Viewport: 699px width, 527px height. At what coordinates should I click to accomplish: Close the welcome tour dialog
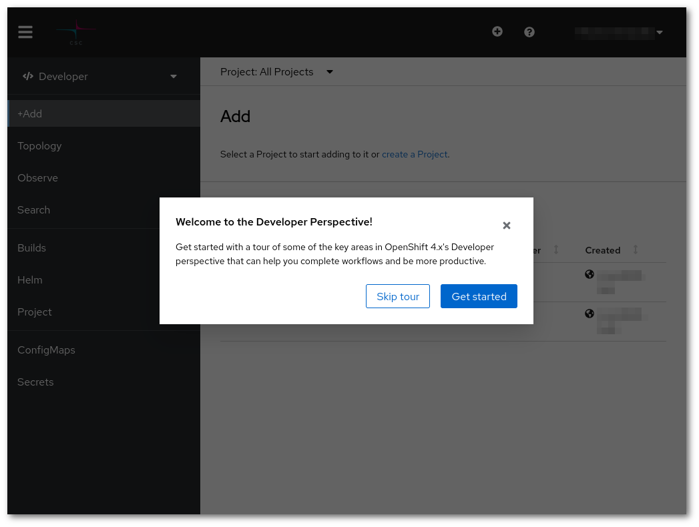coord(507,225)
